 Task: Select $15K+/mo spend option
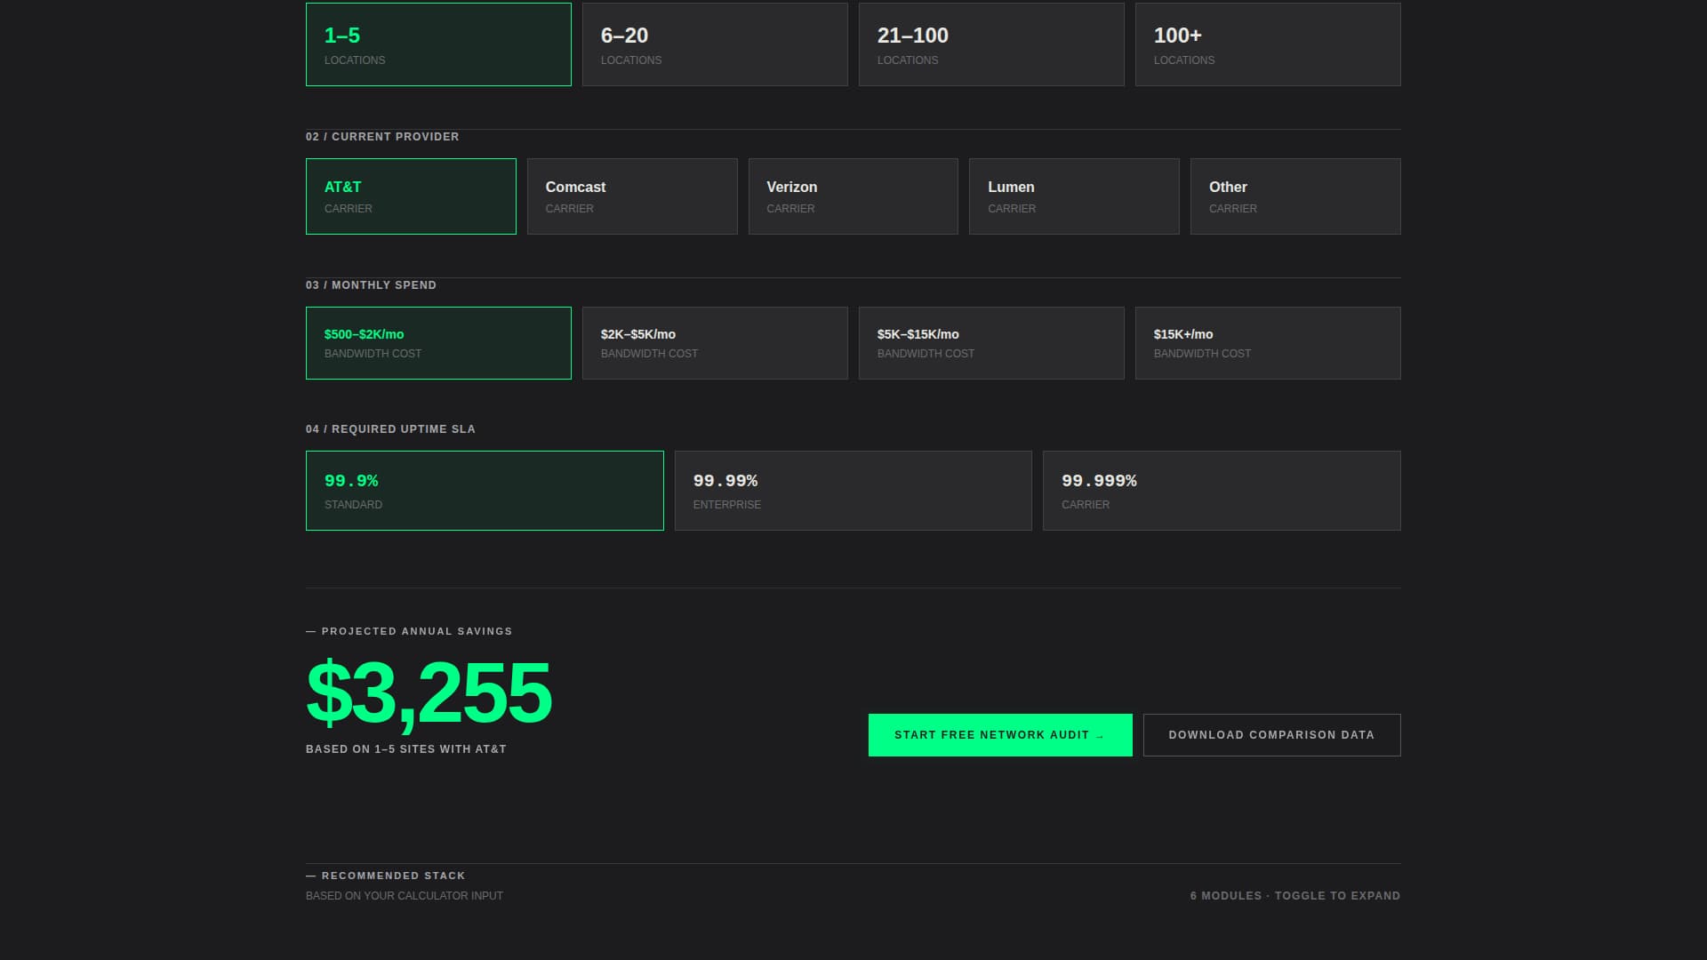[1268, 343]
